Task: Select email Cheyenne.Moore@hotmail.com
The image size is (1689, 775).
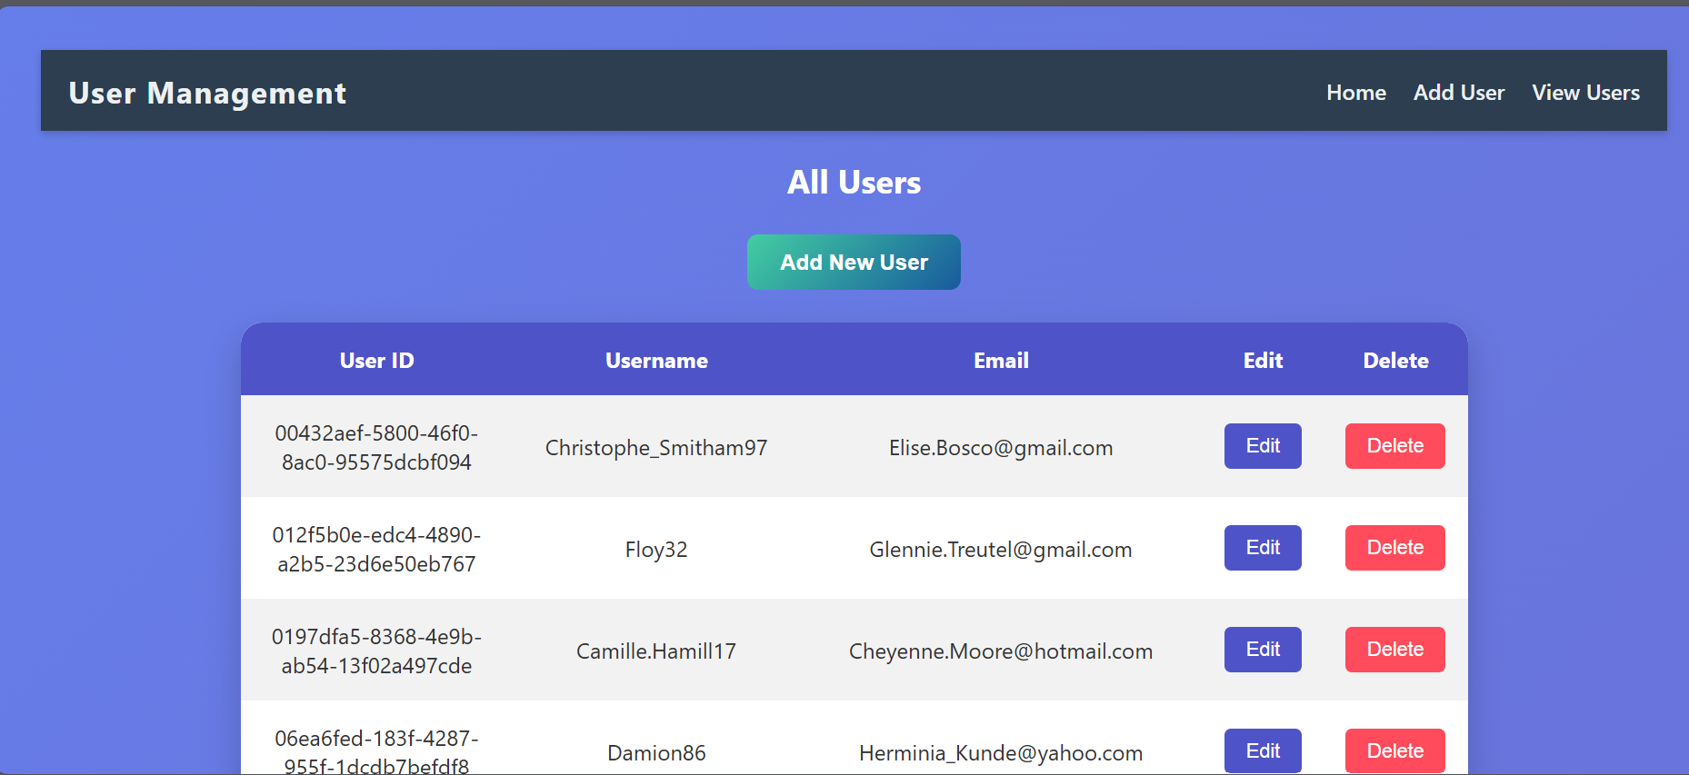Action: coord(1001,651)
